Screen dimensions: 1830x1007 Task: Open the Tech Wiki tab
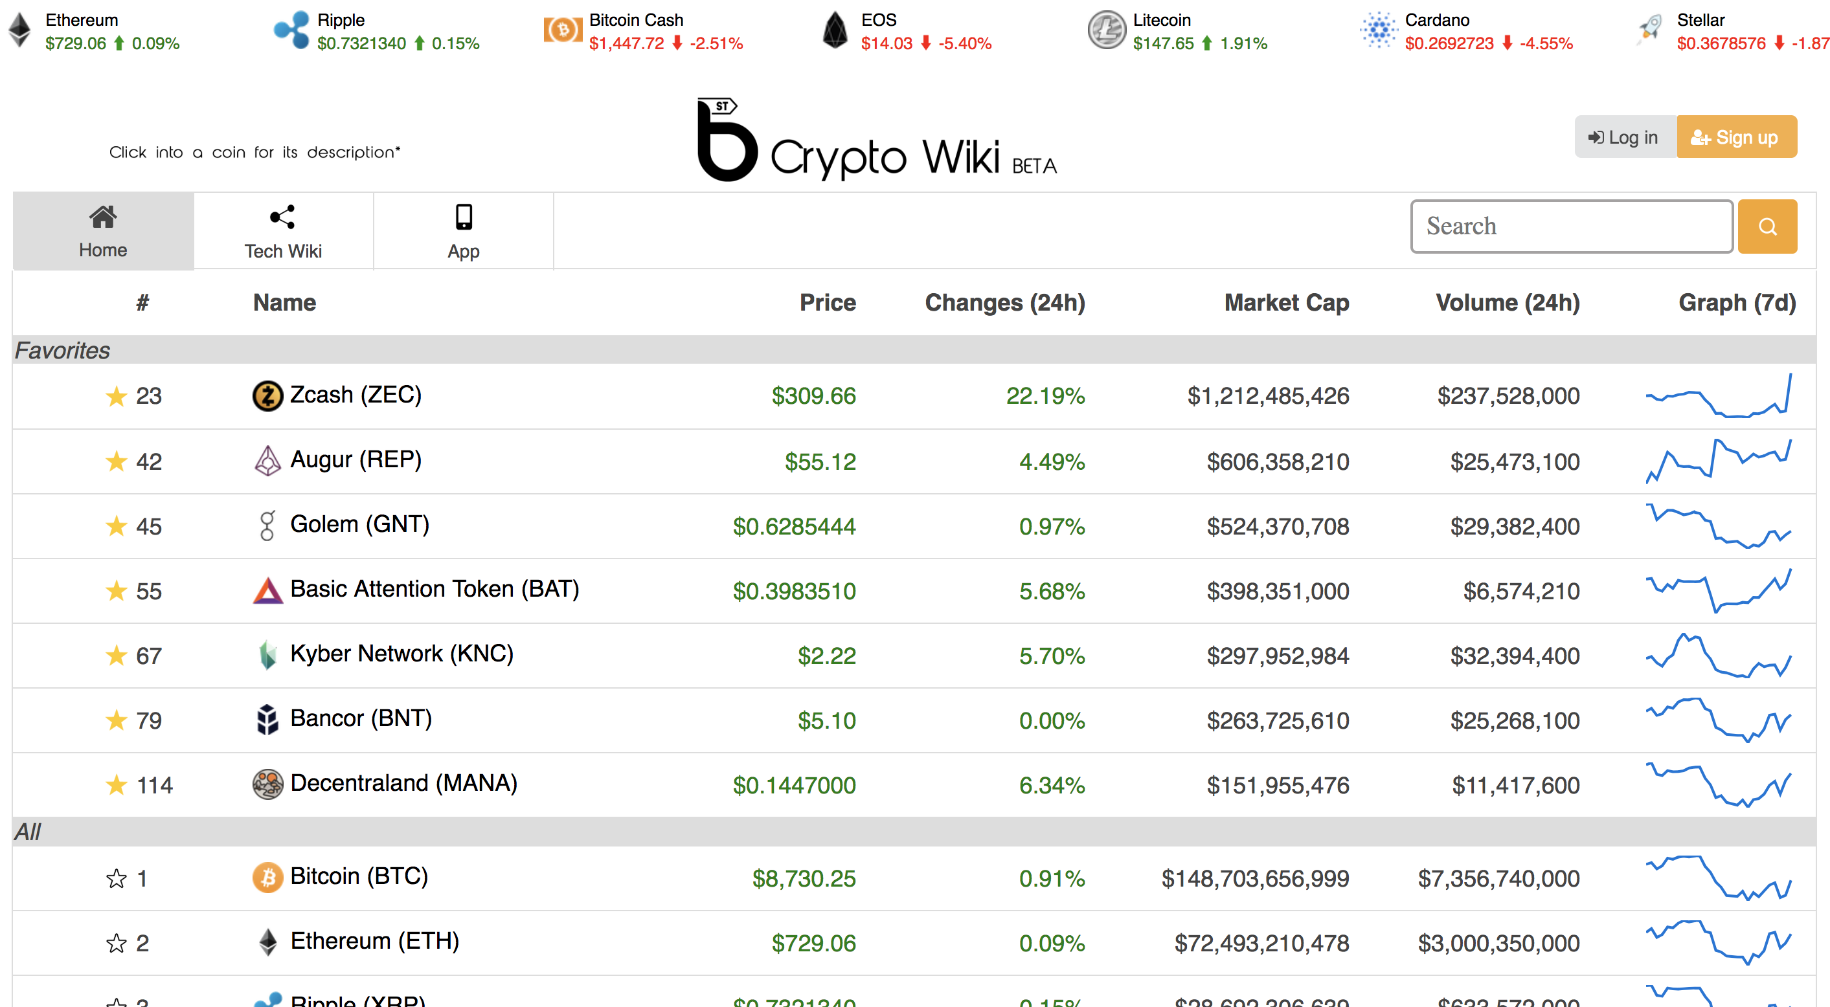tap(283, 232)
